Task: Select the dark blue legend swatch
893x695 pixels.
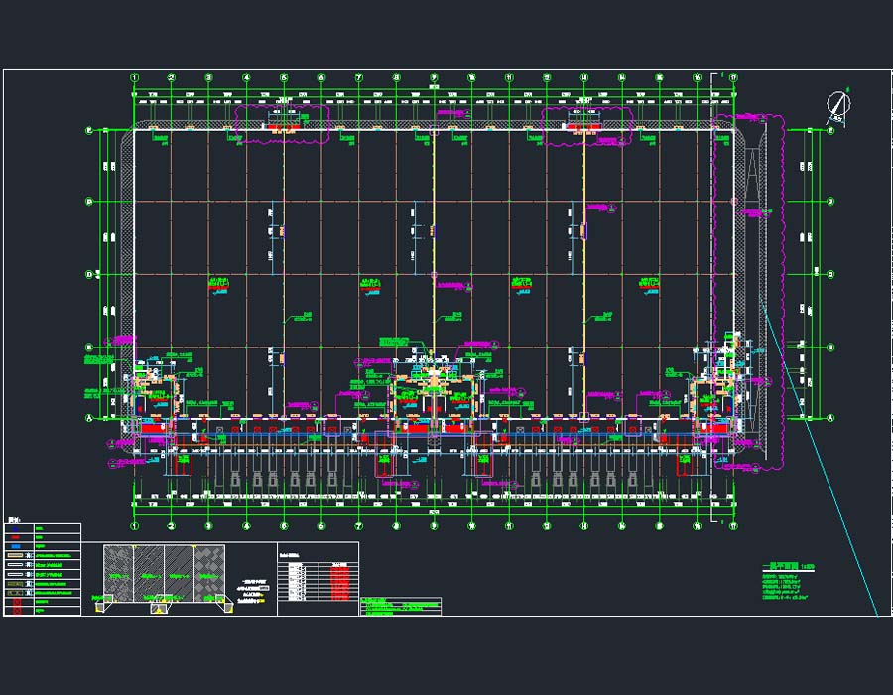Action: click(x=16, y=528)
